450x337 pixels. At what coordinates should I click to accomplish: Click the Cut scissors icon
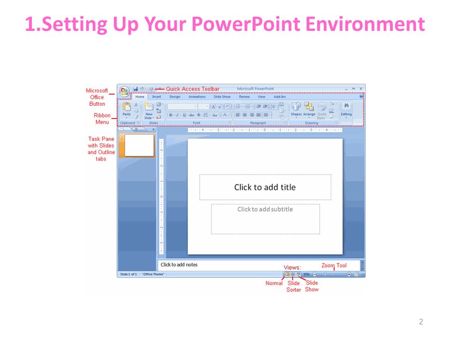[136, 104]
